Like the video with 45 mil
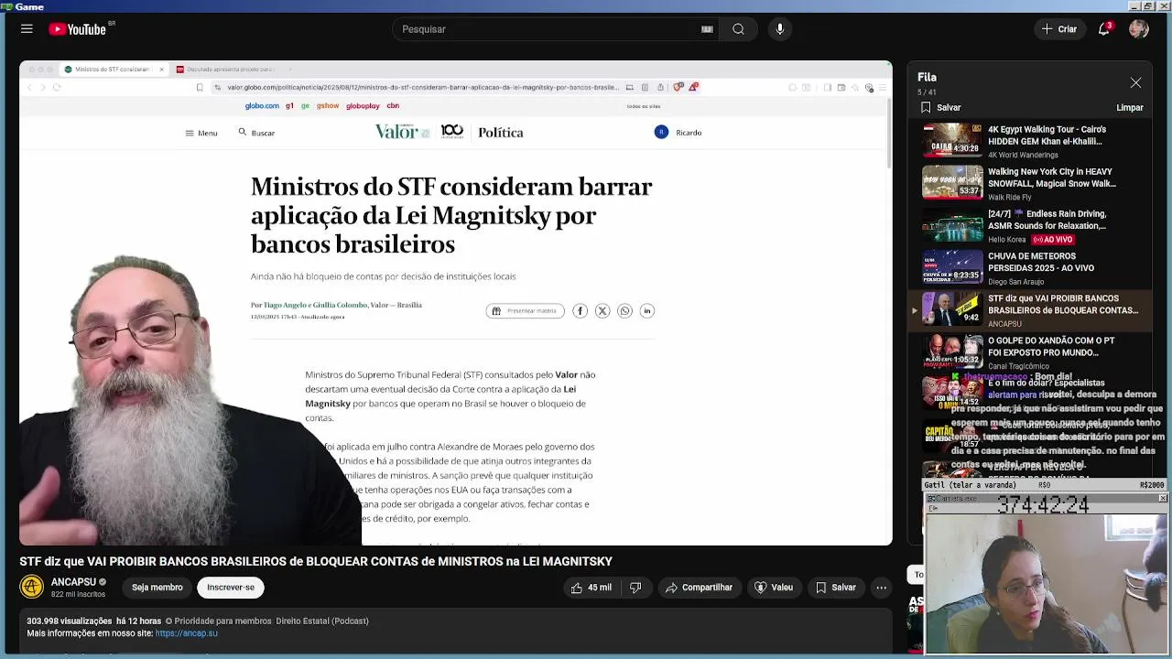1172x659 pixels. click(591, 588)
